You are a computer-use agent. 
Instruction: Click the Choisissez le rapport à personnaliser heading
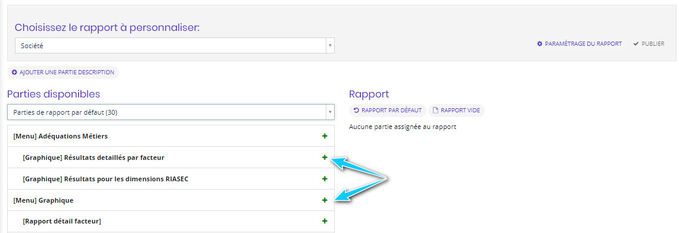point(107,28)
